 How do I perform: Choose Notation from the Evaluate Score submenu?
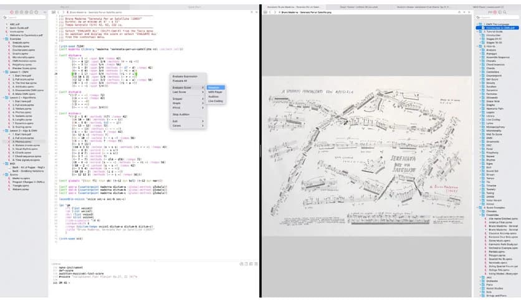pos(215,87)
